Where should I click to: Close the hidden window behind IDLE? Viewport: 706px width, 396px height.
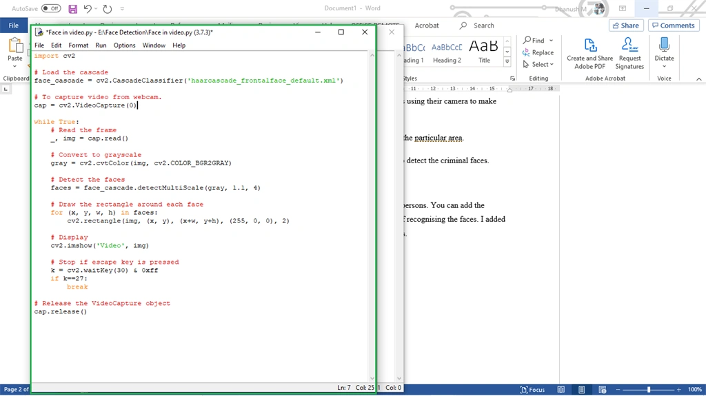392,32
